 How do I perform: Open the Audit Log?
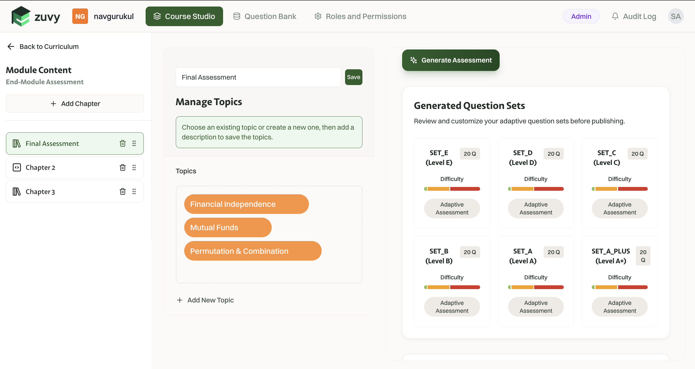tap(634, 16)
